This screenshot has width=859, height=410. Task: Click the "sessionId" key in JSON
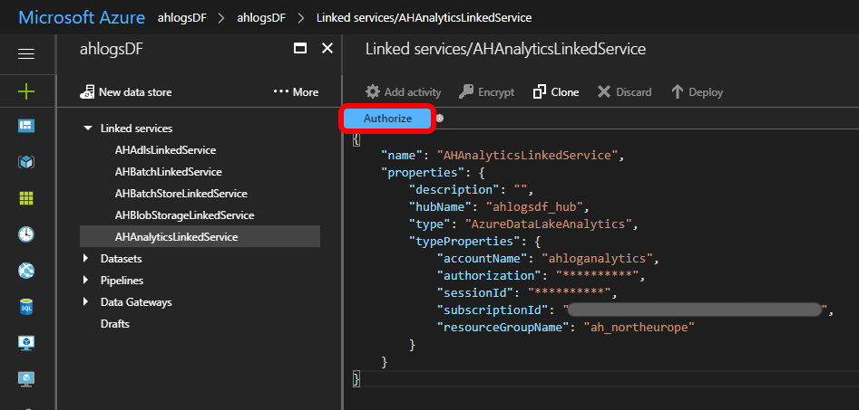[475, 292]
